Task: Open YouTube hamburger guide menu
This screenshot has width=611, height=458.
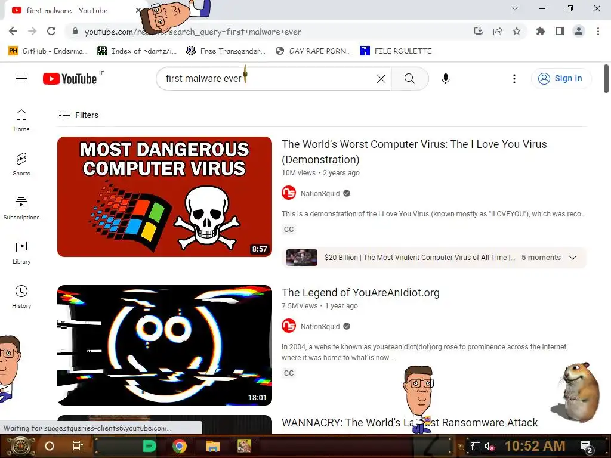Action: 21,79
